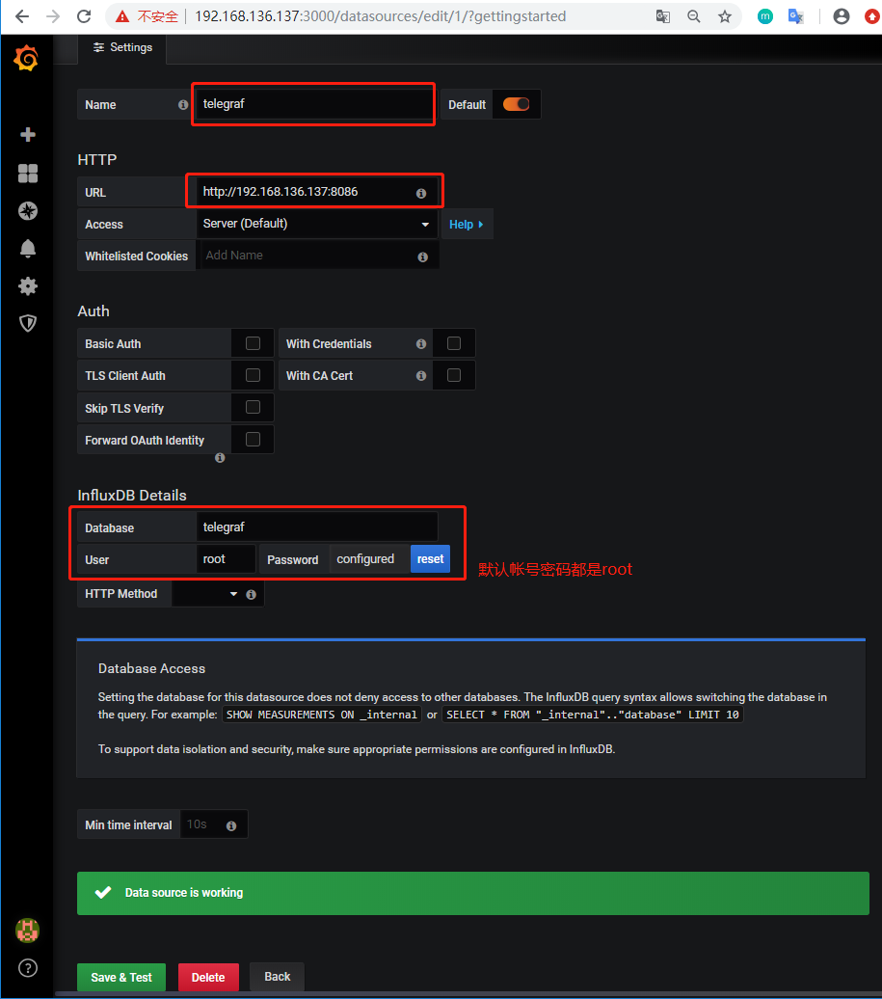Viewport: 882px width, 999px height.
Task: Open the Server Admin shield icon
Action: click(27, 324)
